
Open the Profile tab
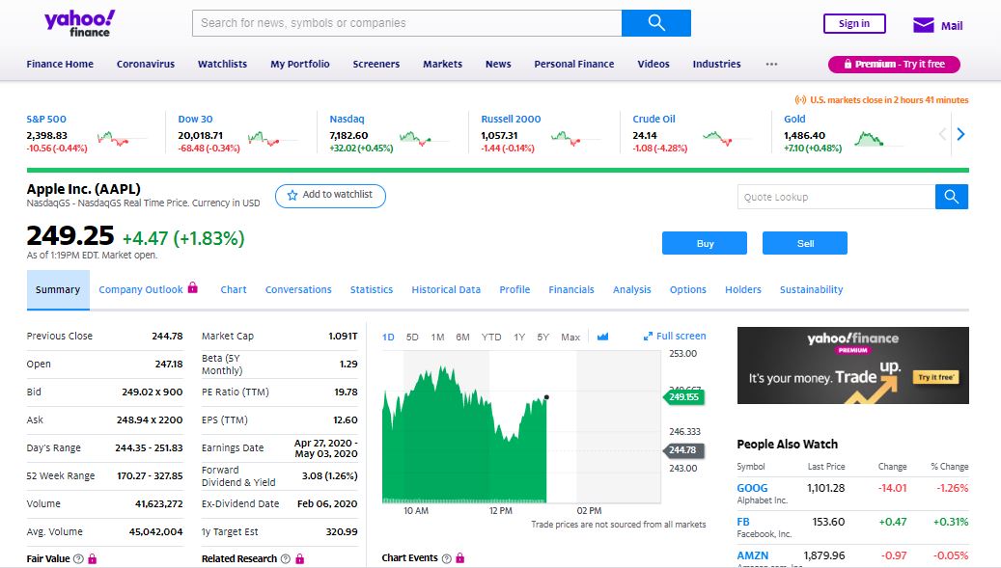[514, 289]
